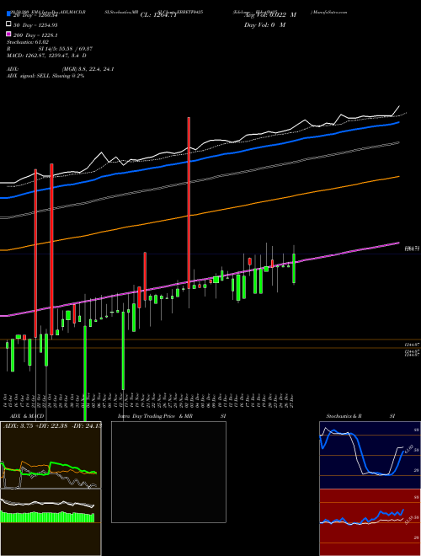Click the last green candle on the right
This screenshot has height=556, width=421.
click(294, 268)
